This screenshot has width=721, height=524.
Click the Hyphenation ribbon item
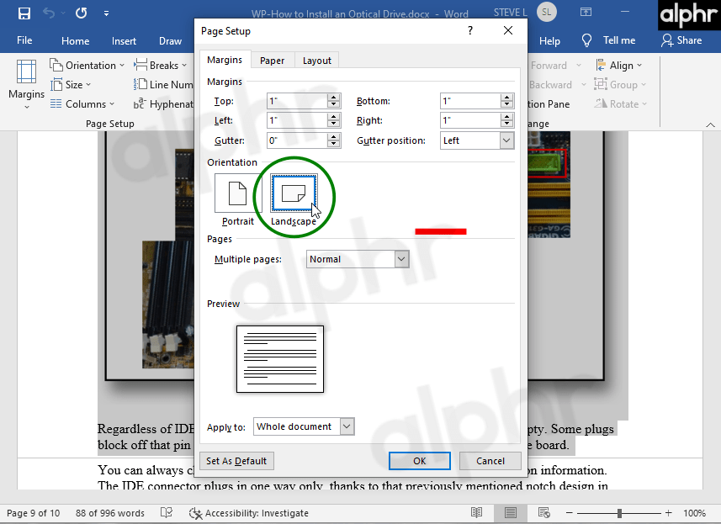tap(163, 104)
